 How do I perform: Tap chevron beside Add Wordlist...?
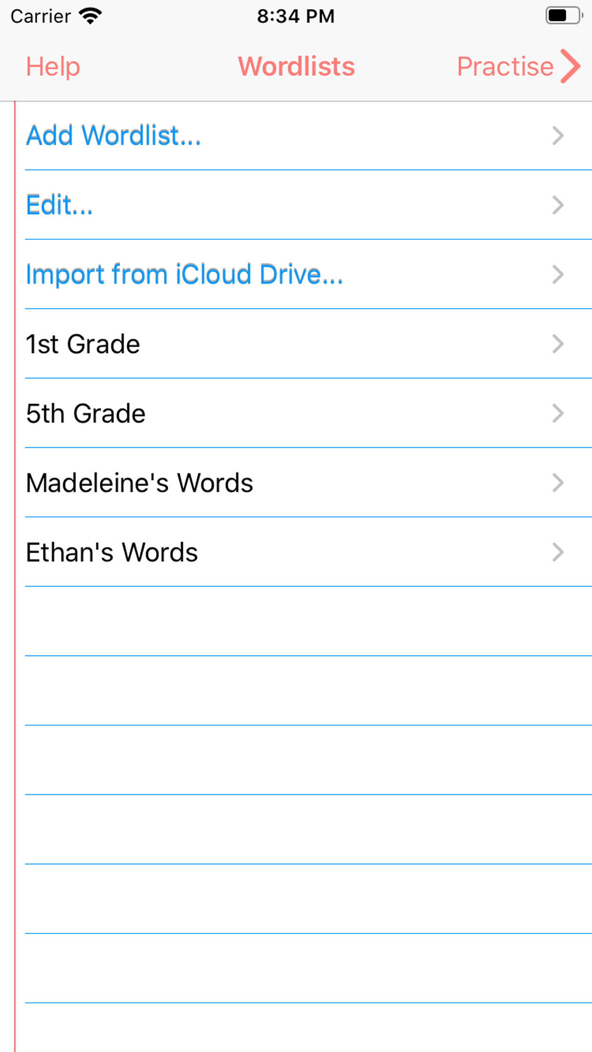558,136
